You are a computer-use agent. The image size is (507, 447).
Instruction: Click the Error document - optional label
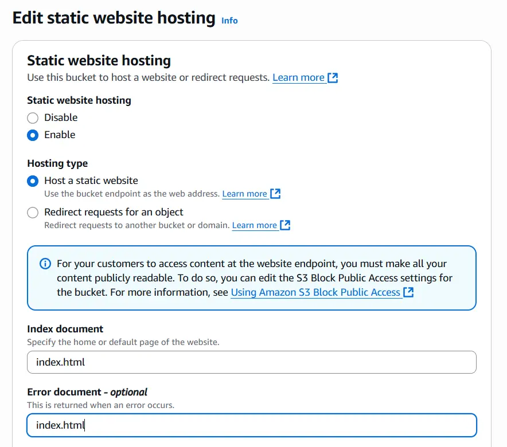pyautogui.click(x=87, y=392)
